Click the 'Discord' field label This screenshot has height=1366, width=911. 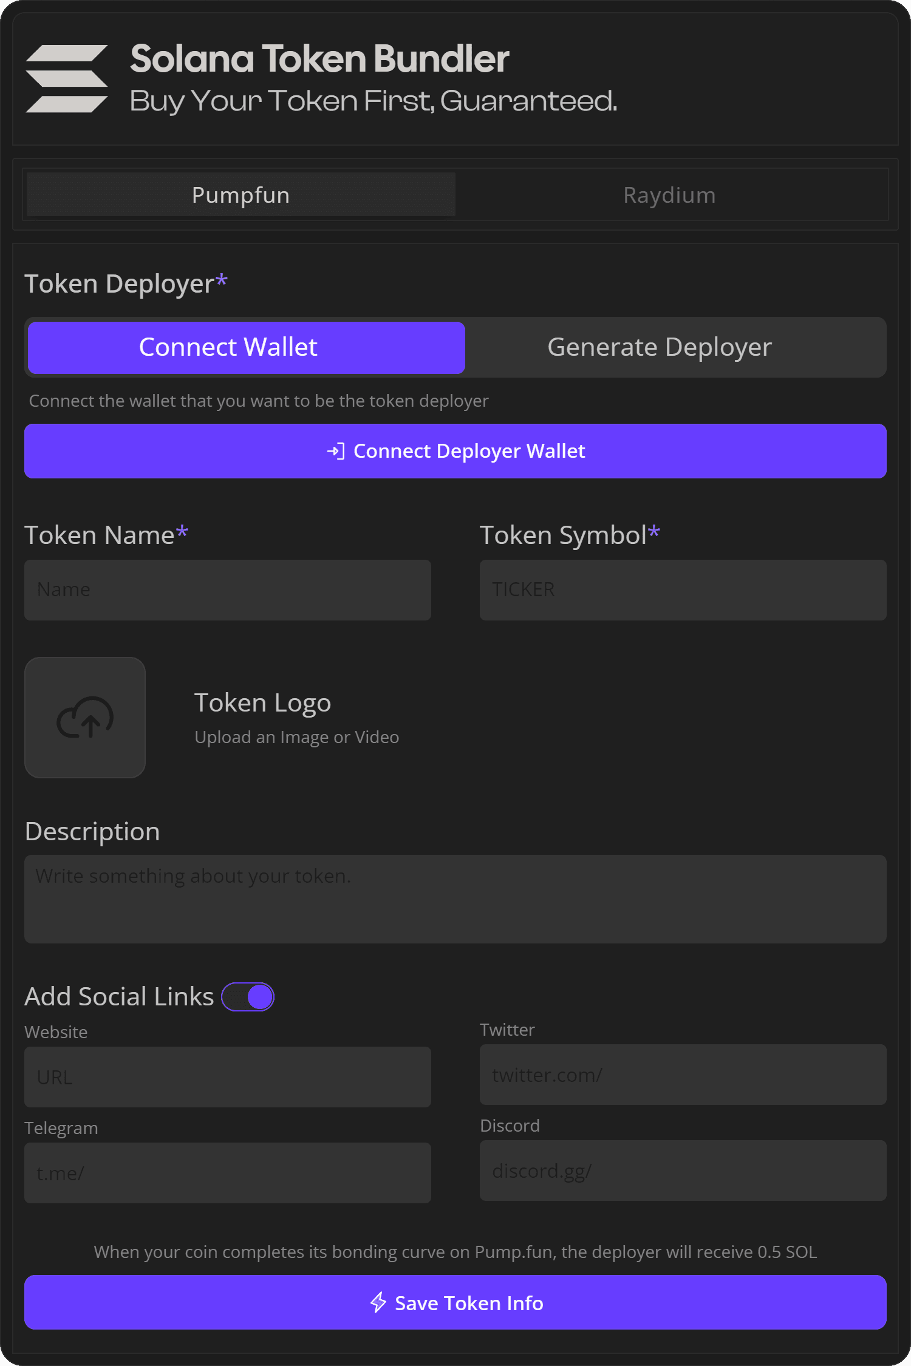[x=510, y=1126]
